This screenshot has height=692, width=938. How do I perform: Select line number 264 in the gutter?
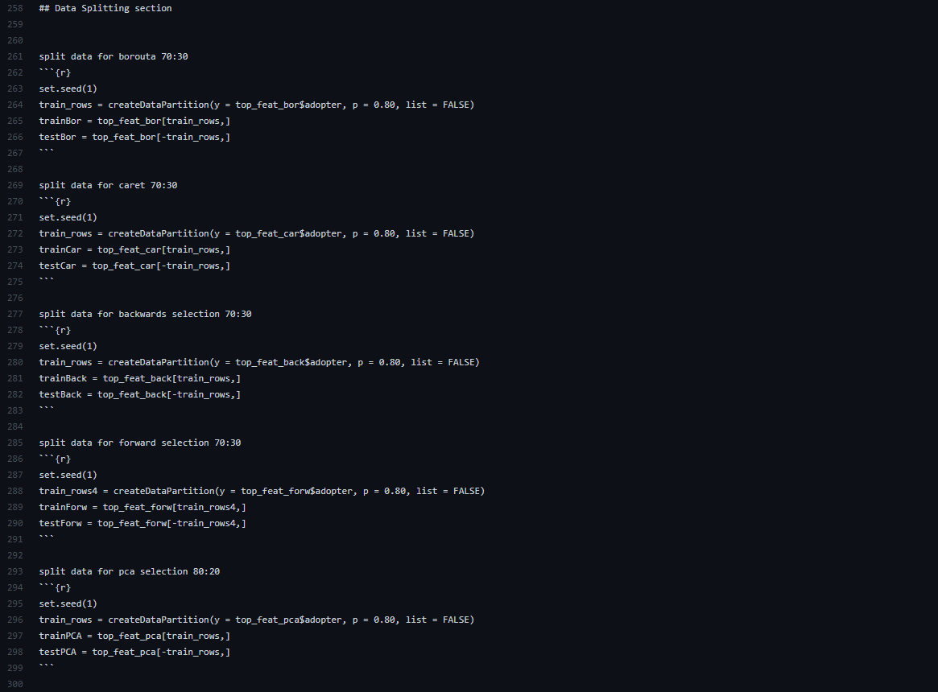coord(15,105)
